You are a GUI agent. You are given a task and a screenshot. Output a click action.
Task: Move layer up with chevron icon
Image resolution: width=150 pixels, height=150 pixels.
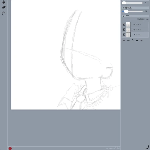[x=137, y=40]
